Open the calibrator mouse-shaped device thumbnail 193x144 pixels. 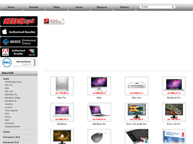point(99,137)
